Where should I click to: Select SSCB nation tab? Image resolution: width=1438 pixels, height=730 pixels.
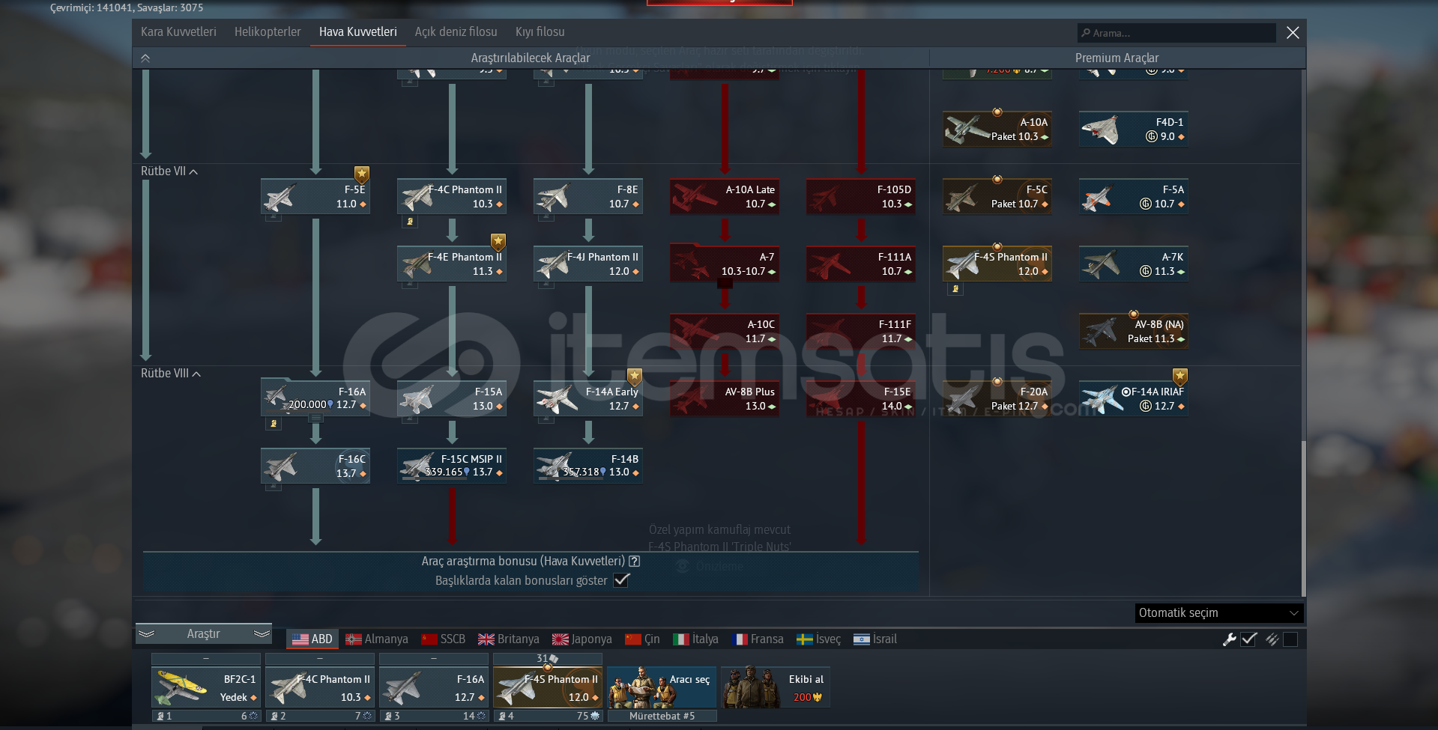point(444,639)
